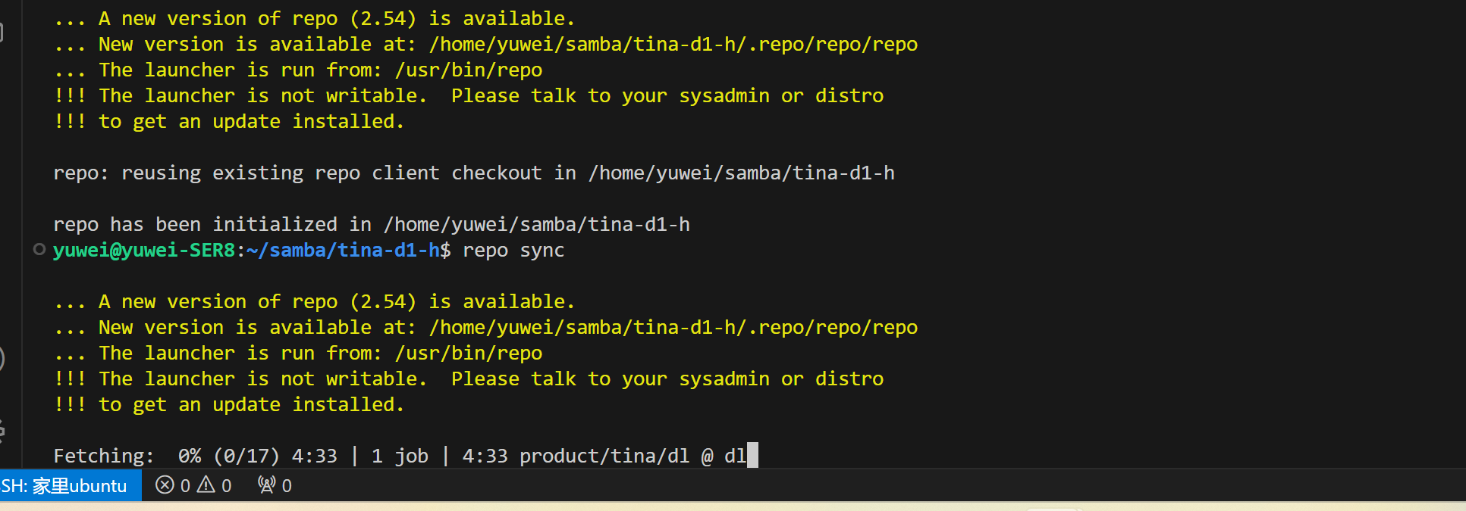This screenshot has height=511, width=1466.
Task: Click the errors circle-x status icon
Action: tap(165, 485)
